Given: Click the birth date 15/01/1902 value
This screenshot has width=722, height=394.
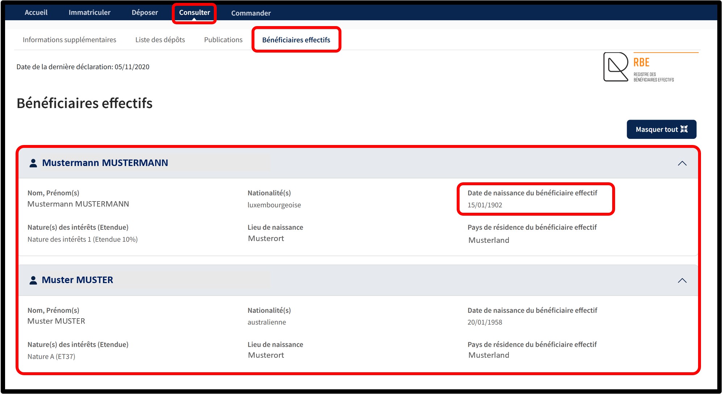Looking at the screenshot, I should pyautogui.click(x=485, y=205).
